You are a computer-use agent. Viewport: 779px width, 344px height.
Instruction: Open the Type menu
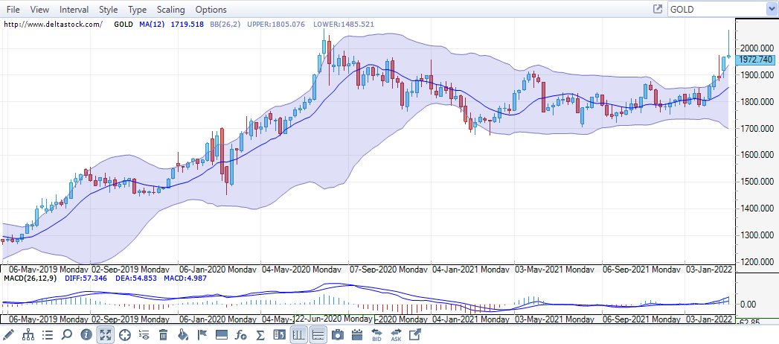pyautogui.click(x=137, y=10)
